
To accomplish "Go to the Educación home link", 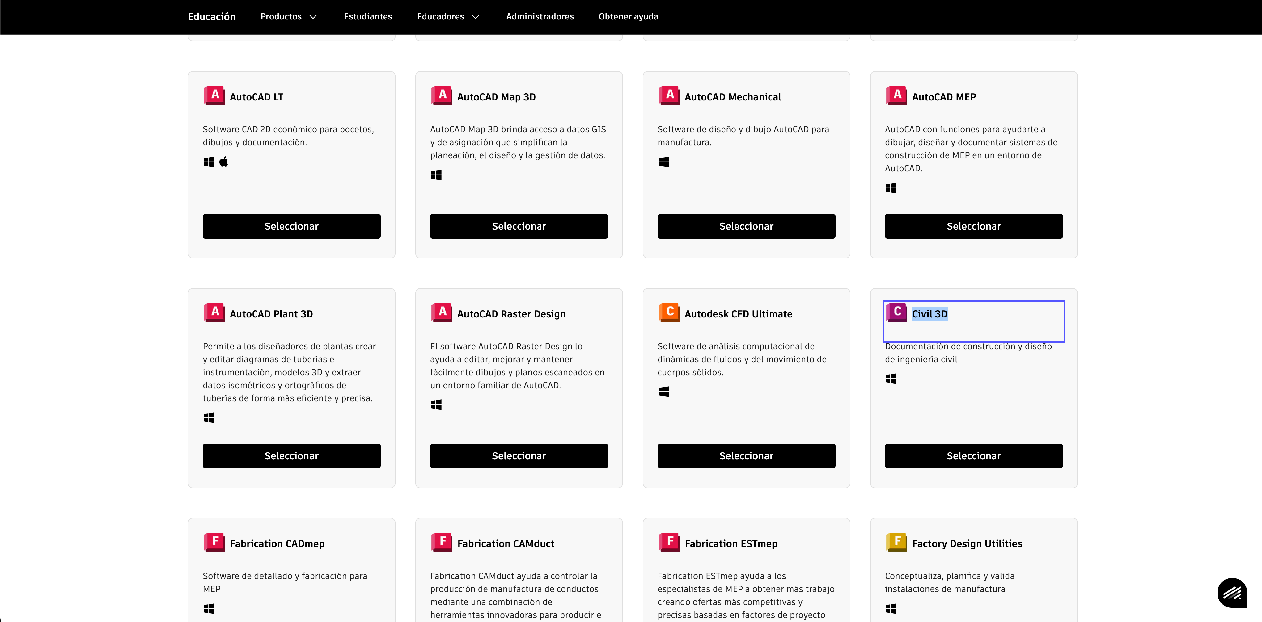I will pos(212,17).
